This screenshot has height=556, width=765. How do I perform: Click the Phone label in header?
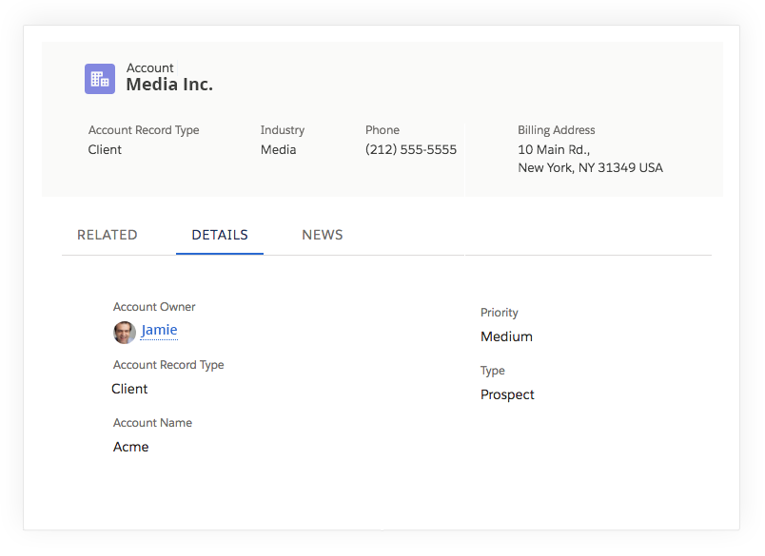point(382,130)
